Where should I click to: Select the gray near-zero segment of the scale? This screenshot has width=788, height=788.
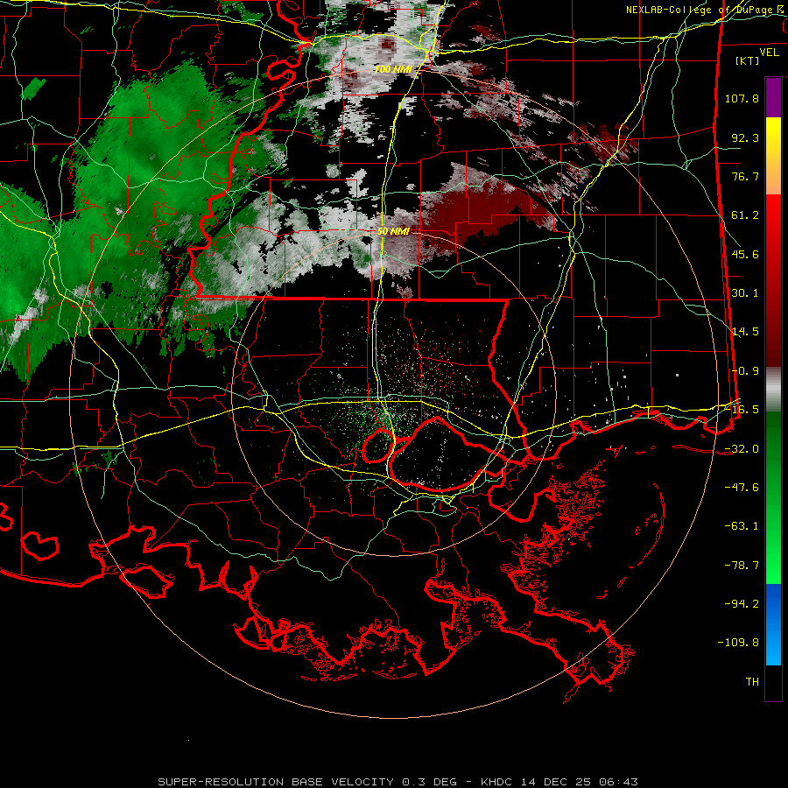click(773, 390)
